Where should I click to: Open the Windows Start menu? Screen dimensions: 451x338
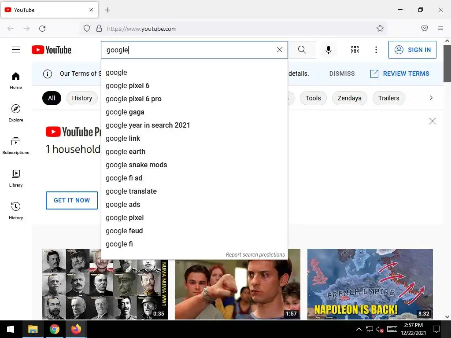[11, 329]
